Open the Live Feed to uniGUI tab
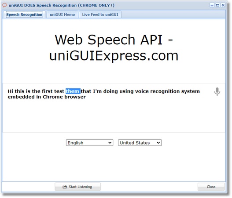232x198 pixels. (x=100, y=14)
